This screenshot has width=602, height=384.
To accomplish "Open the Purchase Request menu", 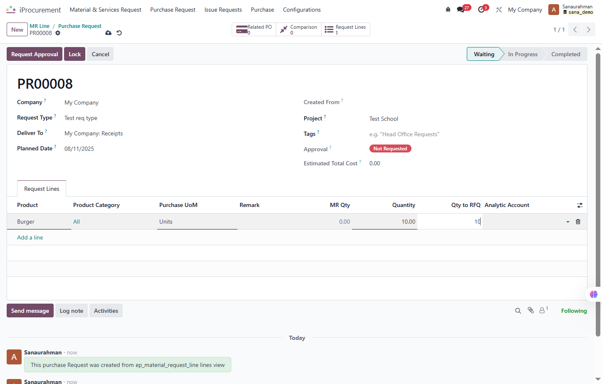I will tap(173, 10).
